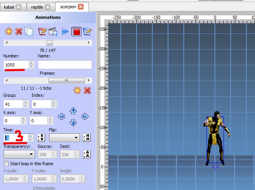
Task: Click the Frames slider thumb
Action: click(67, 81)
